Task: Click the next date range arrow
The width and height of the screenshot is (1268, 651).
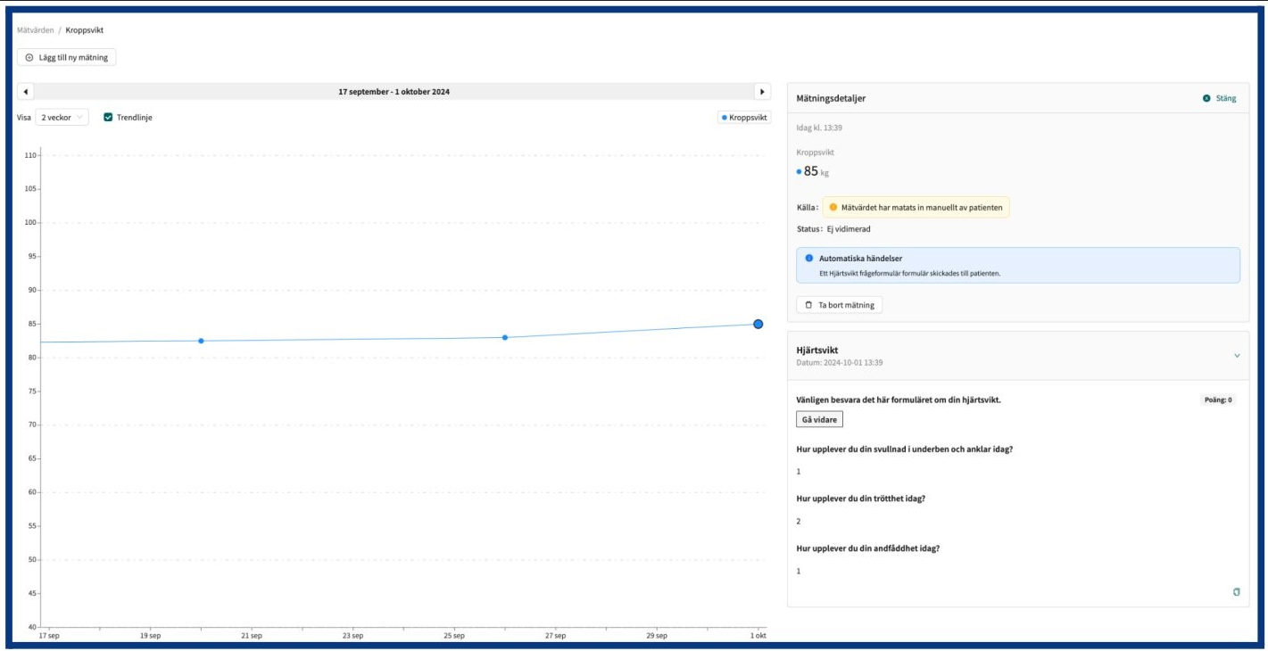Action: [762, 92]
